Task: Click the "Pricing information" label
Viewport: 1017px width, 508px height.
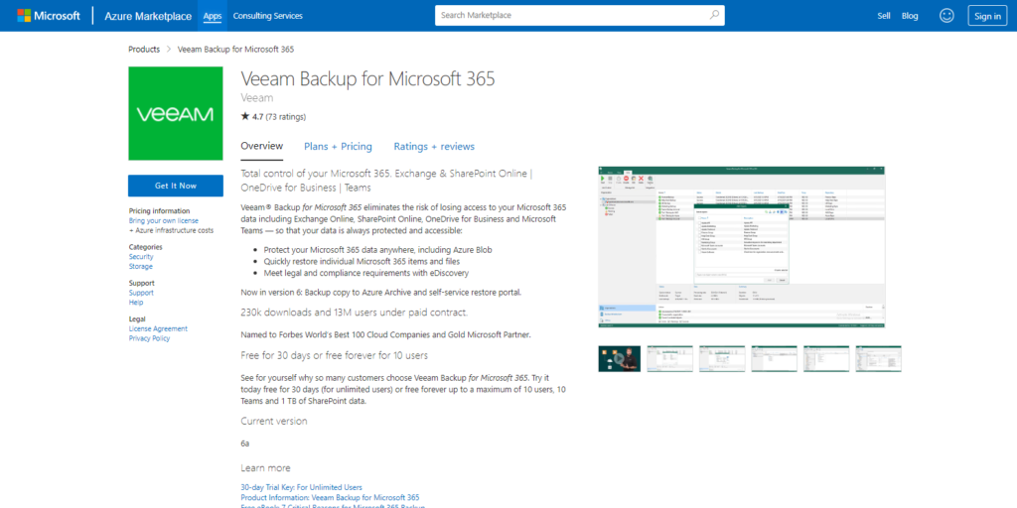Action: coord(160,211)
